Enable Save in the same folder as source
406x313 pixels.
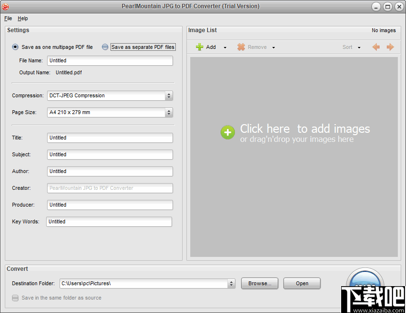pyautogui.click(x=15, y=298)
